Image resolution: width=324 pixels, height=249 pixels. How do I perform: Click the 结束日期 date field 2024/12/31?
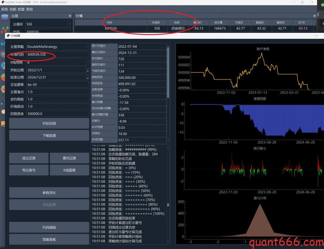coord(56,77)
